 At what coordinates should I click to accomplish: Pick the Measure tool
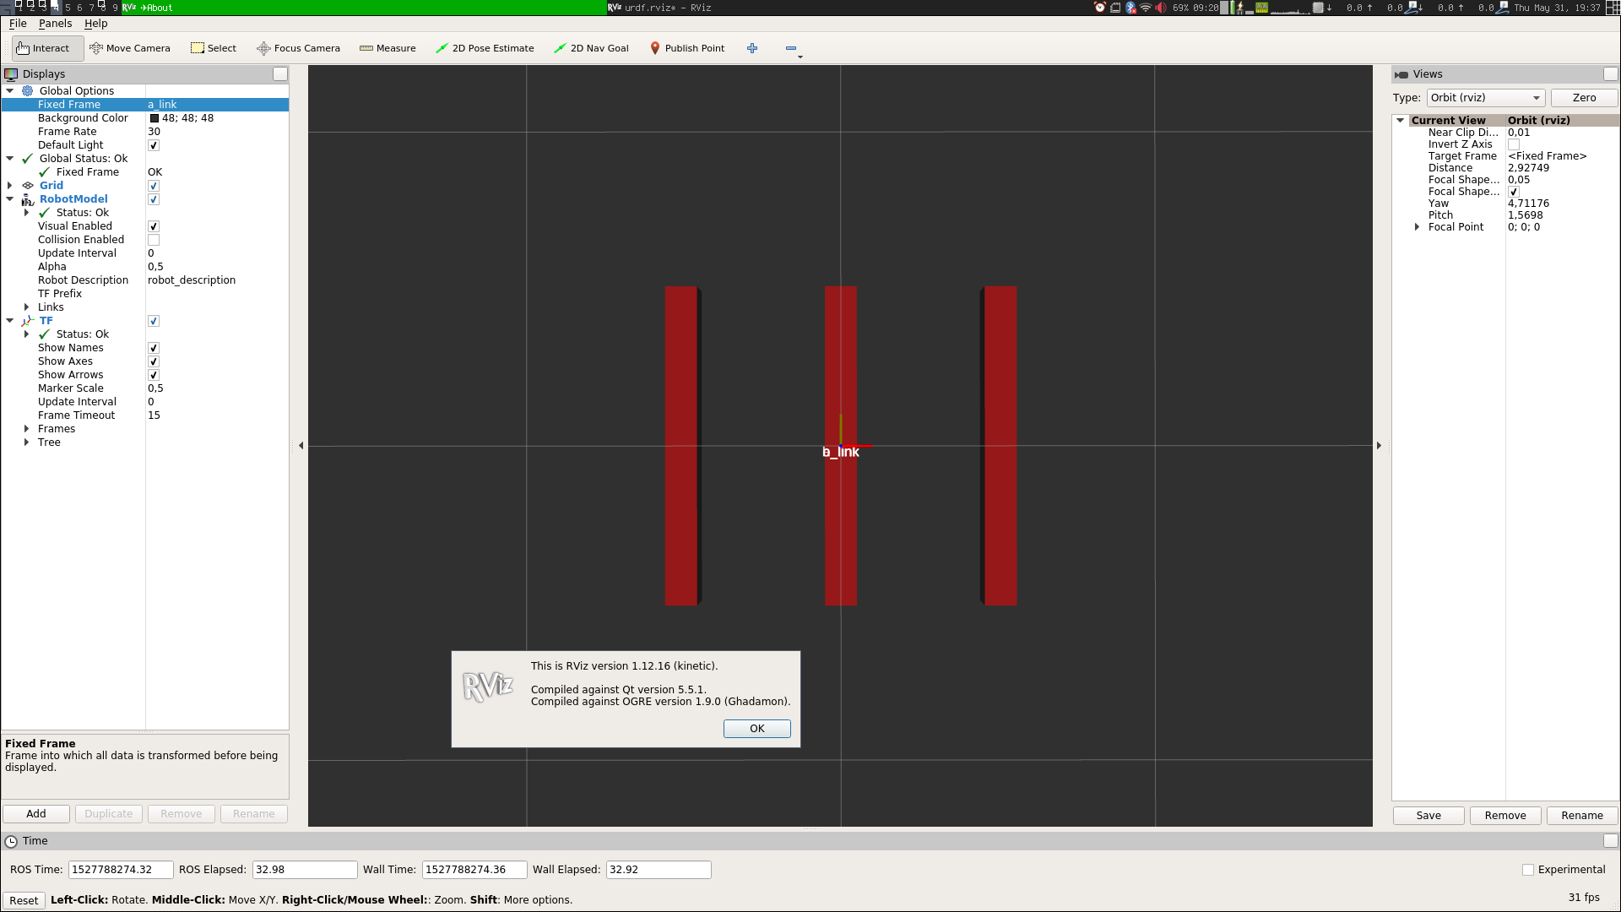[x=388, y=48]
